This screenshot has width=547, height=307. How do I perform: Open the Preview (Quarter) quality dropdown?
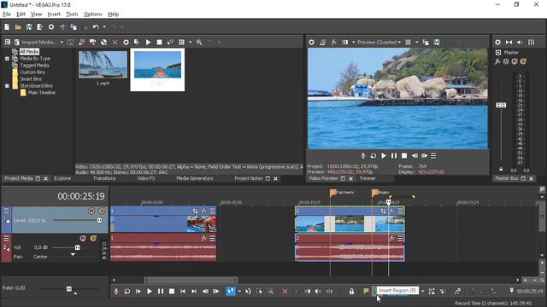click(x=379, y=42)
